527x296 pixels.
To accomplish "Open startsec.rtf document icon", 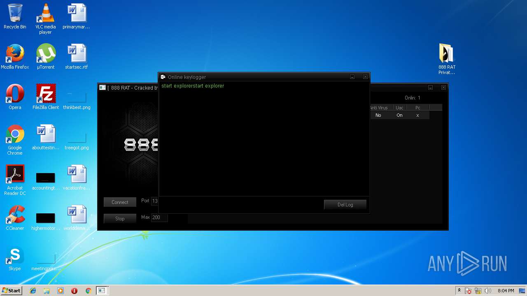I will pyautogui.click(x=77, y=57).
